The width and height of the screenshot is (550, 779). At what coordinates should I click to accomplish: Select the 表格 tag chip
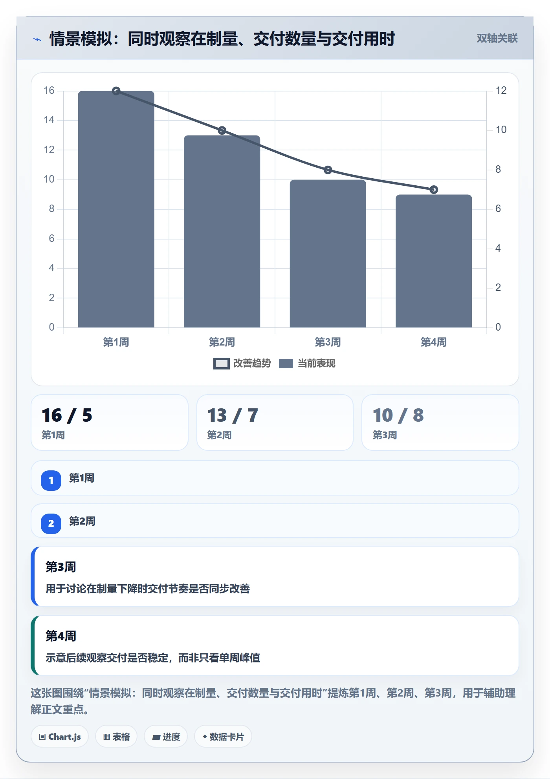click(x=116, y=737)
